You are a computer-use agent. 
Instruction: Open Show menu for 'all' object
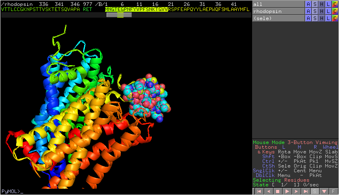coord(315,4)
